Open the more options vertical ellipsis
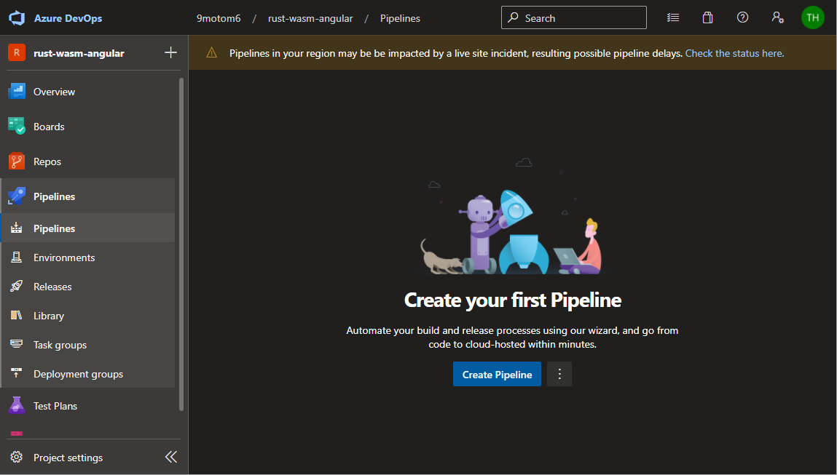 click(x=559, y=374)
